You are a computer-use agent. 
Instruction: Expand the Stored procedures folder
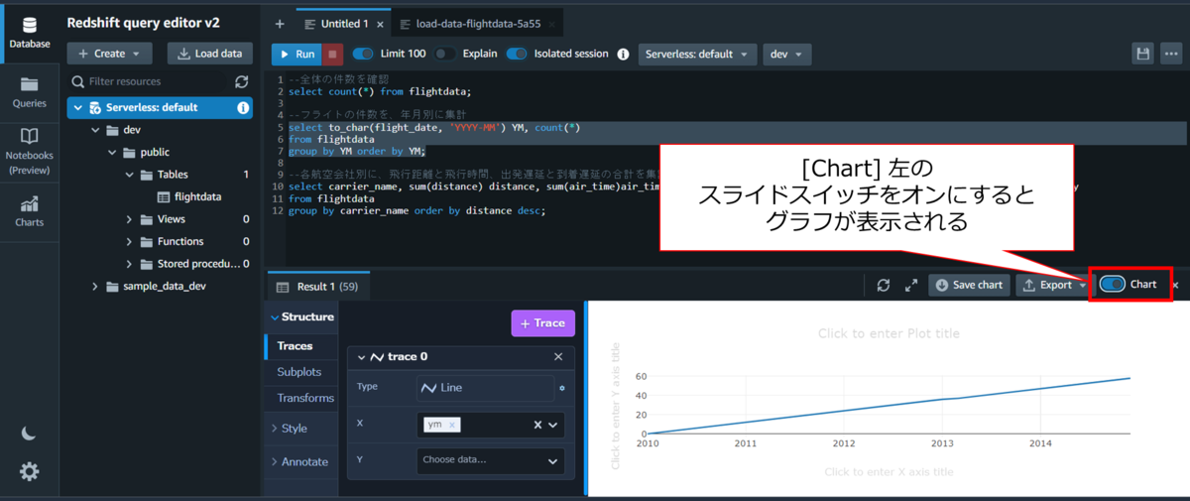pos(129,264)
